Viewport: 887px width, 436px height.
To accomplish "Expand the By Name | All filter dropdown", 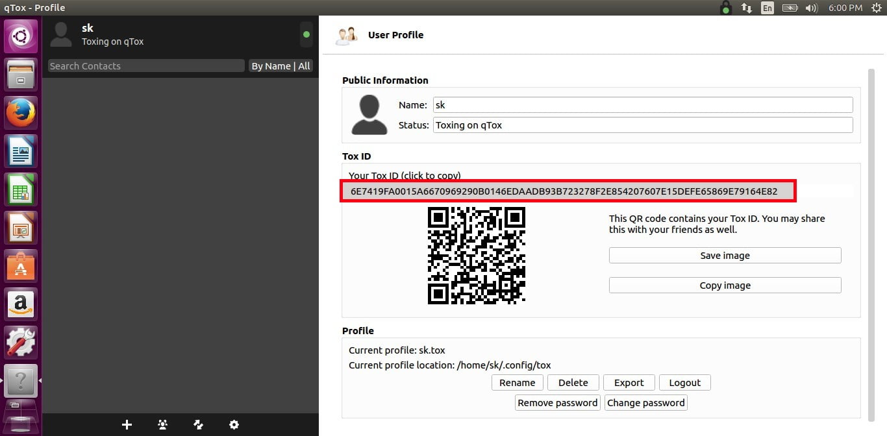I will 281,66.
